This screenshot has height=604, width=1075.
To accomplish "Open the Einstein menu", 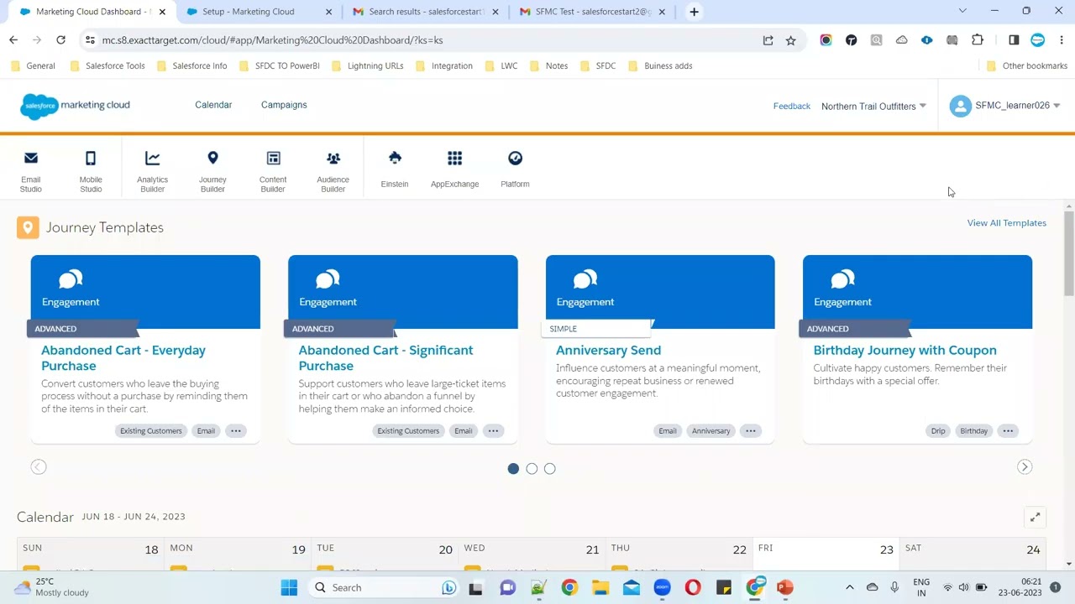I will click(x=395, y=169).
